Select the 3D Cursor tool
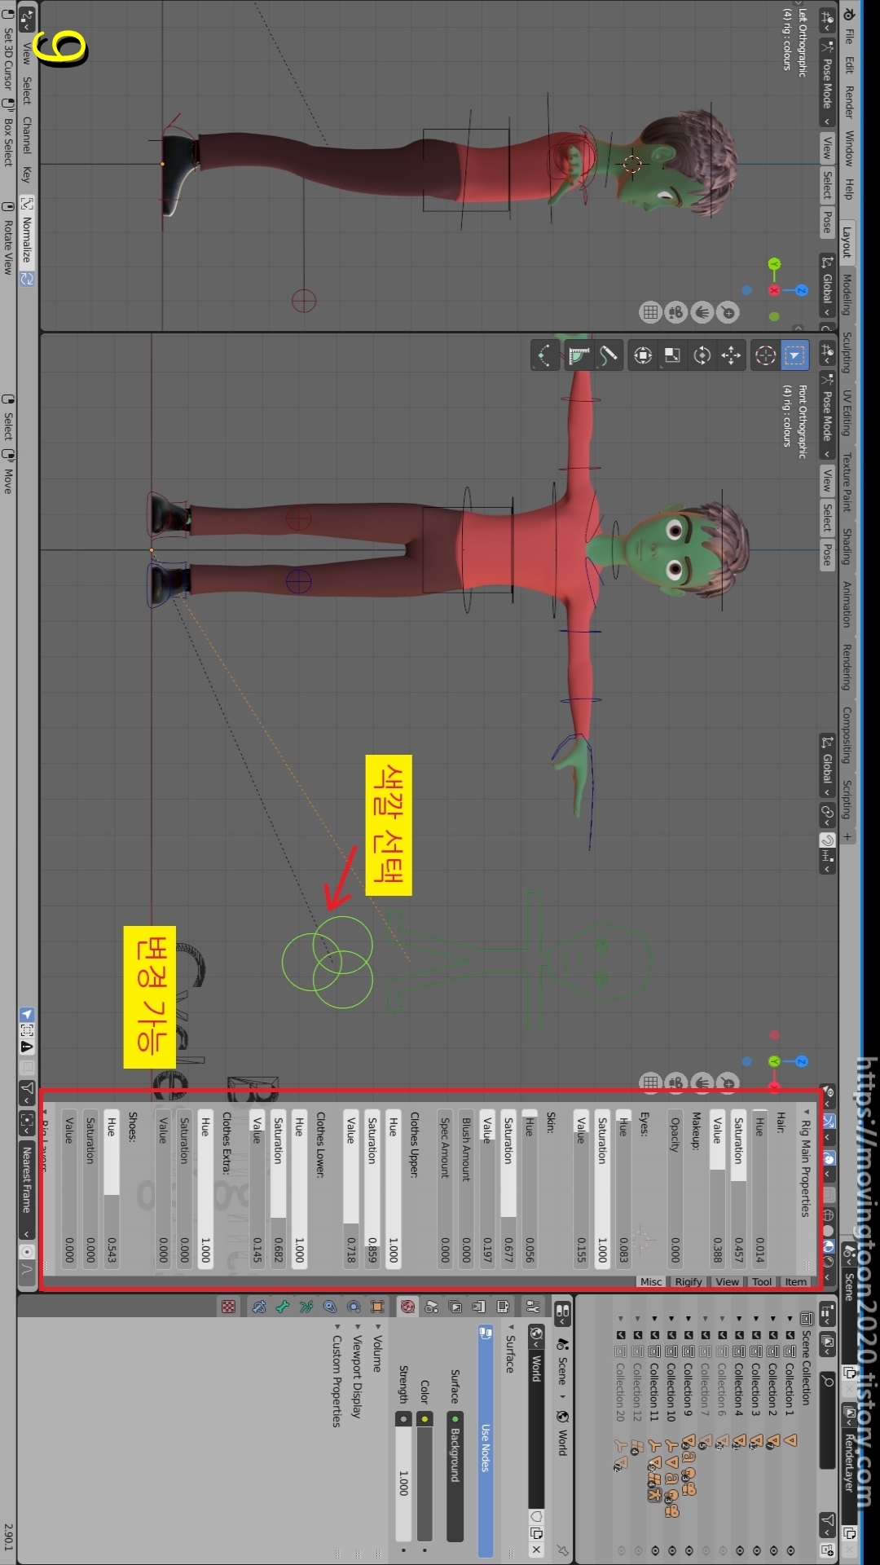The width and height of the screenshot is (880, 1565). click(x=764, y=355)
